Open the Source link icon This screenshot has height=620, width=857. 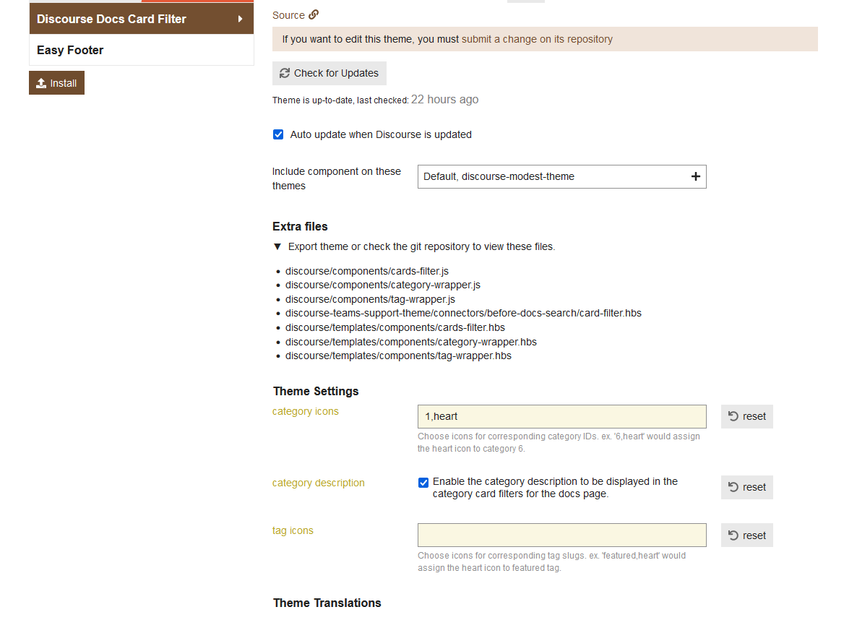[x=313, y=14]
